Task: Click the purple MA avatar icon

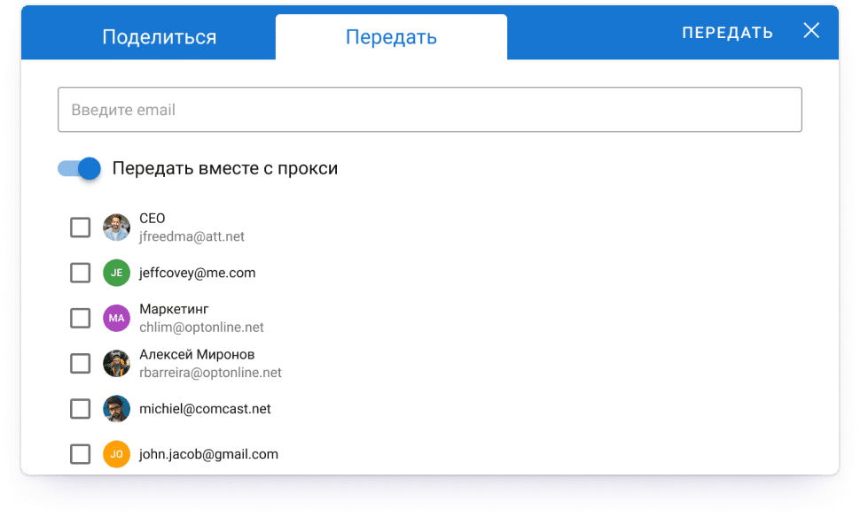Action: [x=116, y=318]
